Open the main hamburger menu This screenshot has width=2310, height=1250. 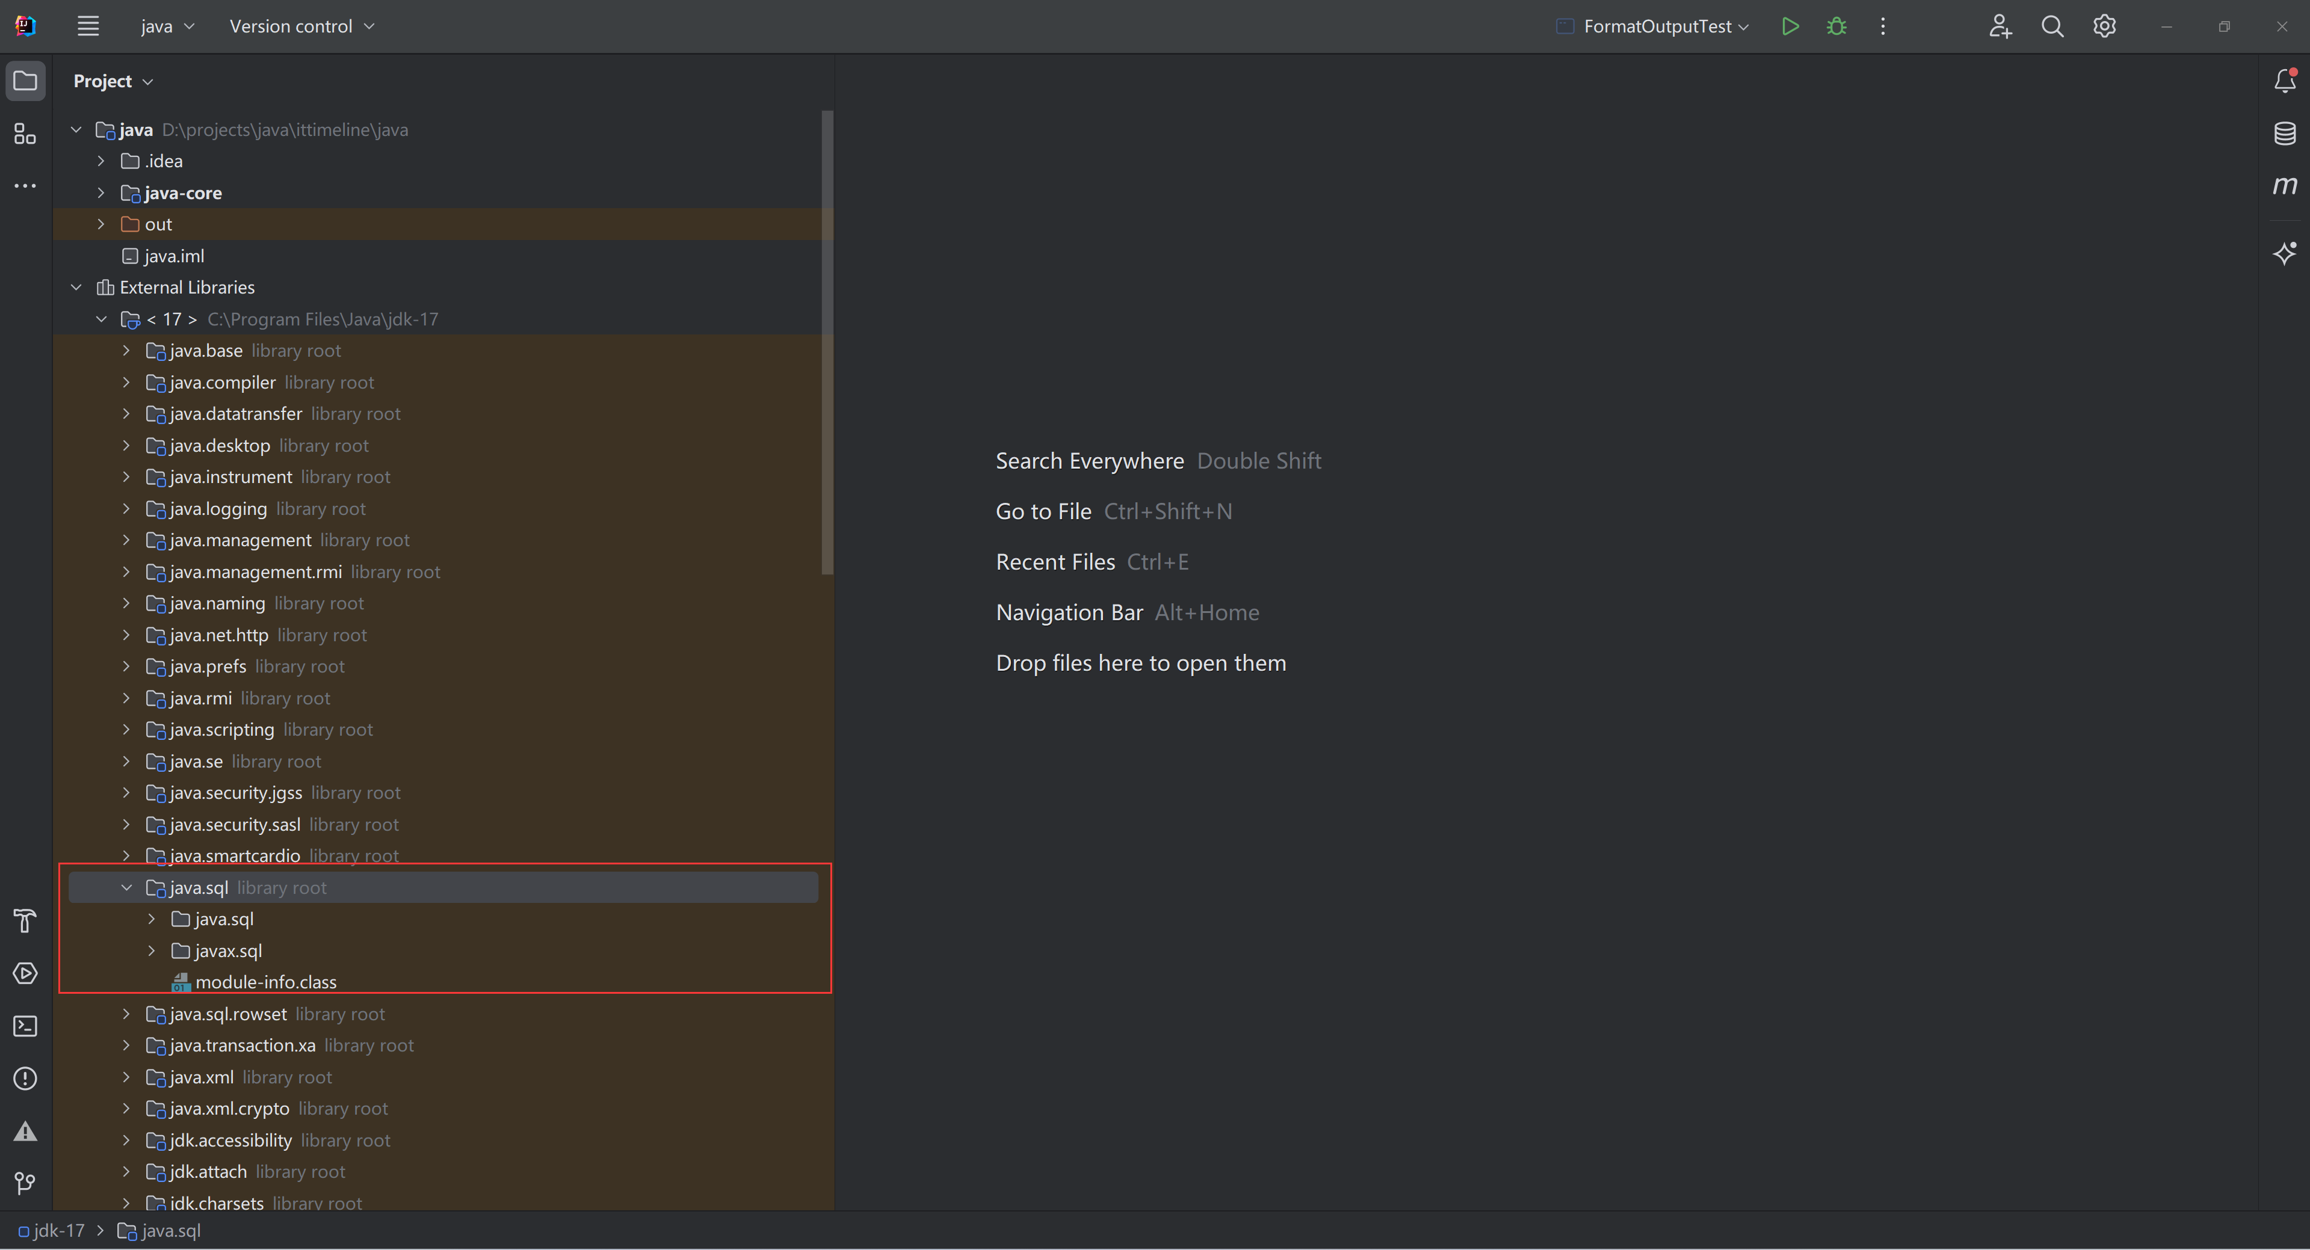click(x=88, y=26)
